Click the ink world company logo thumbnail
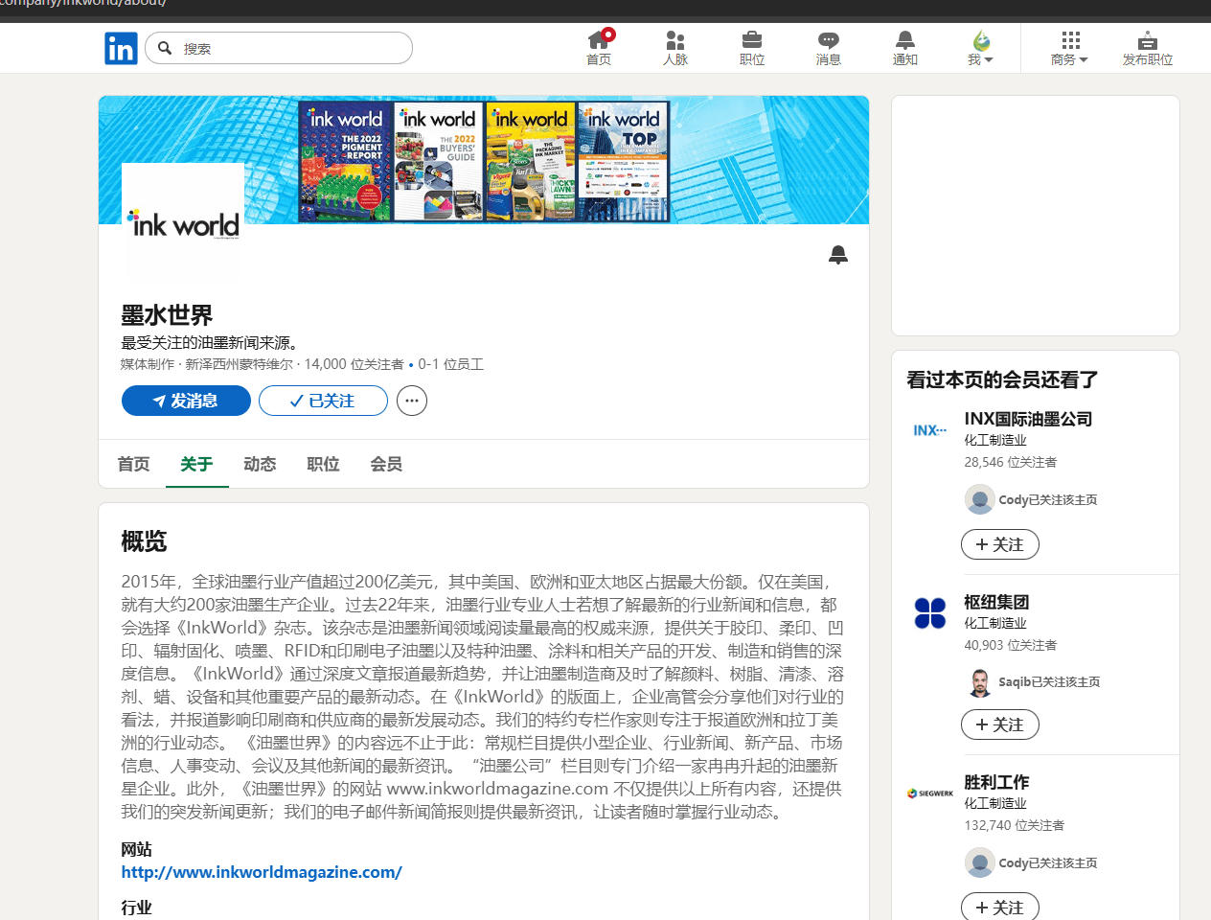 click(184, 220)
